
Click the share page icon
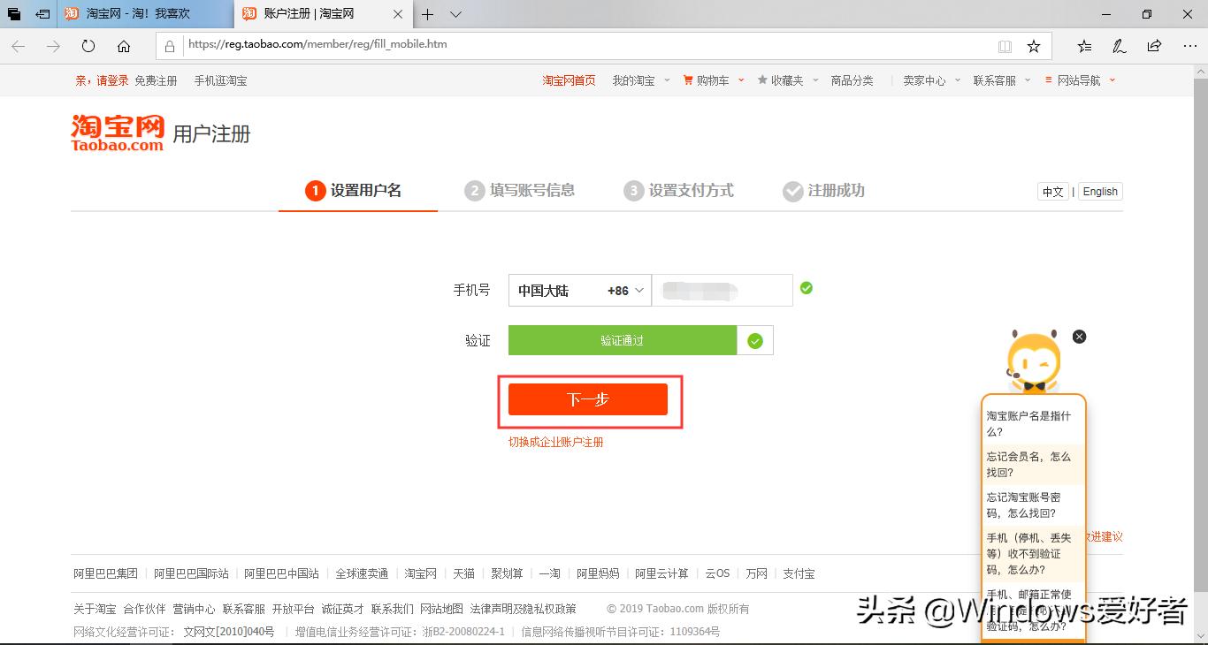pyautogui.click(x=1153, y=46)
